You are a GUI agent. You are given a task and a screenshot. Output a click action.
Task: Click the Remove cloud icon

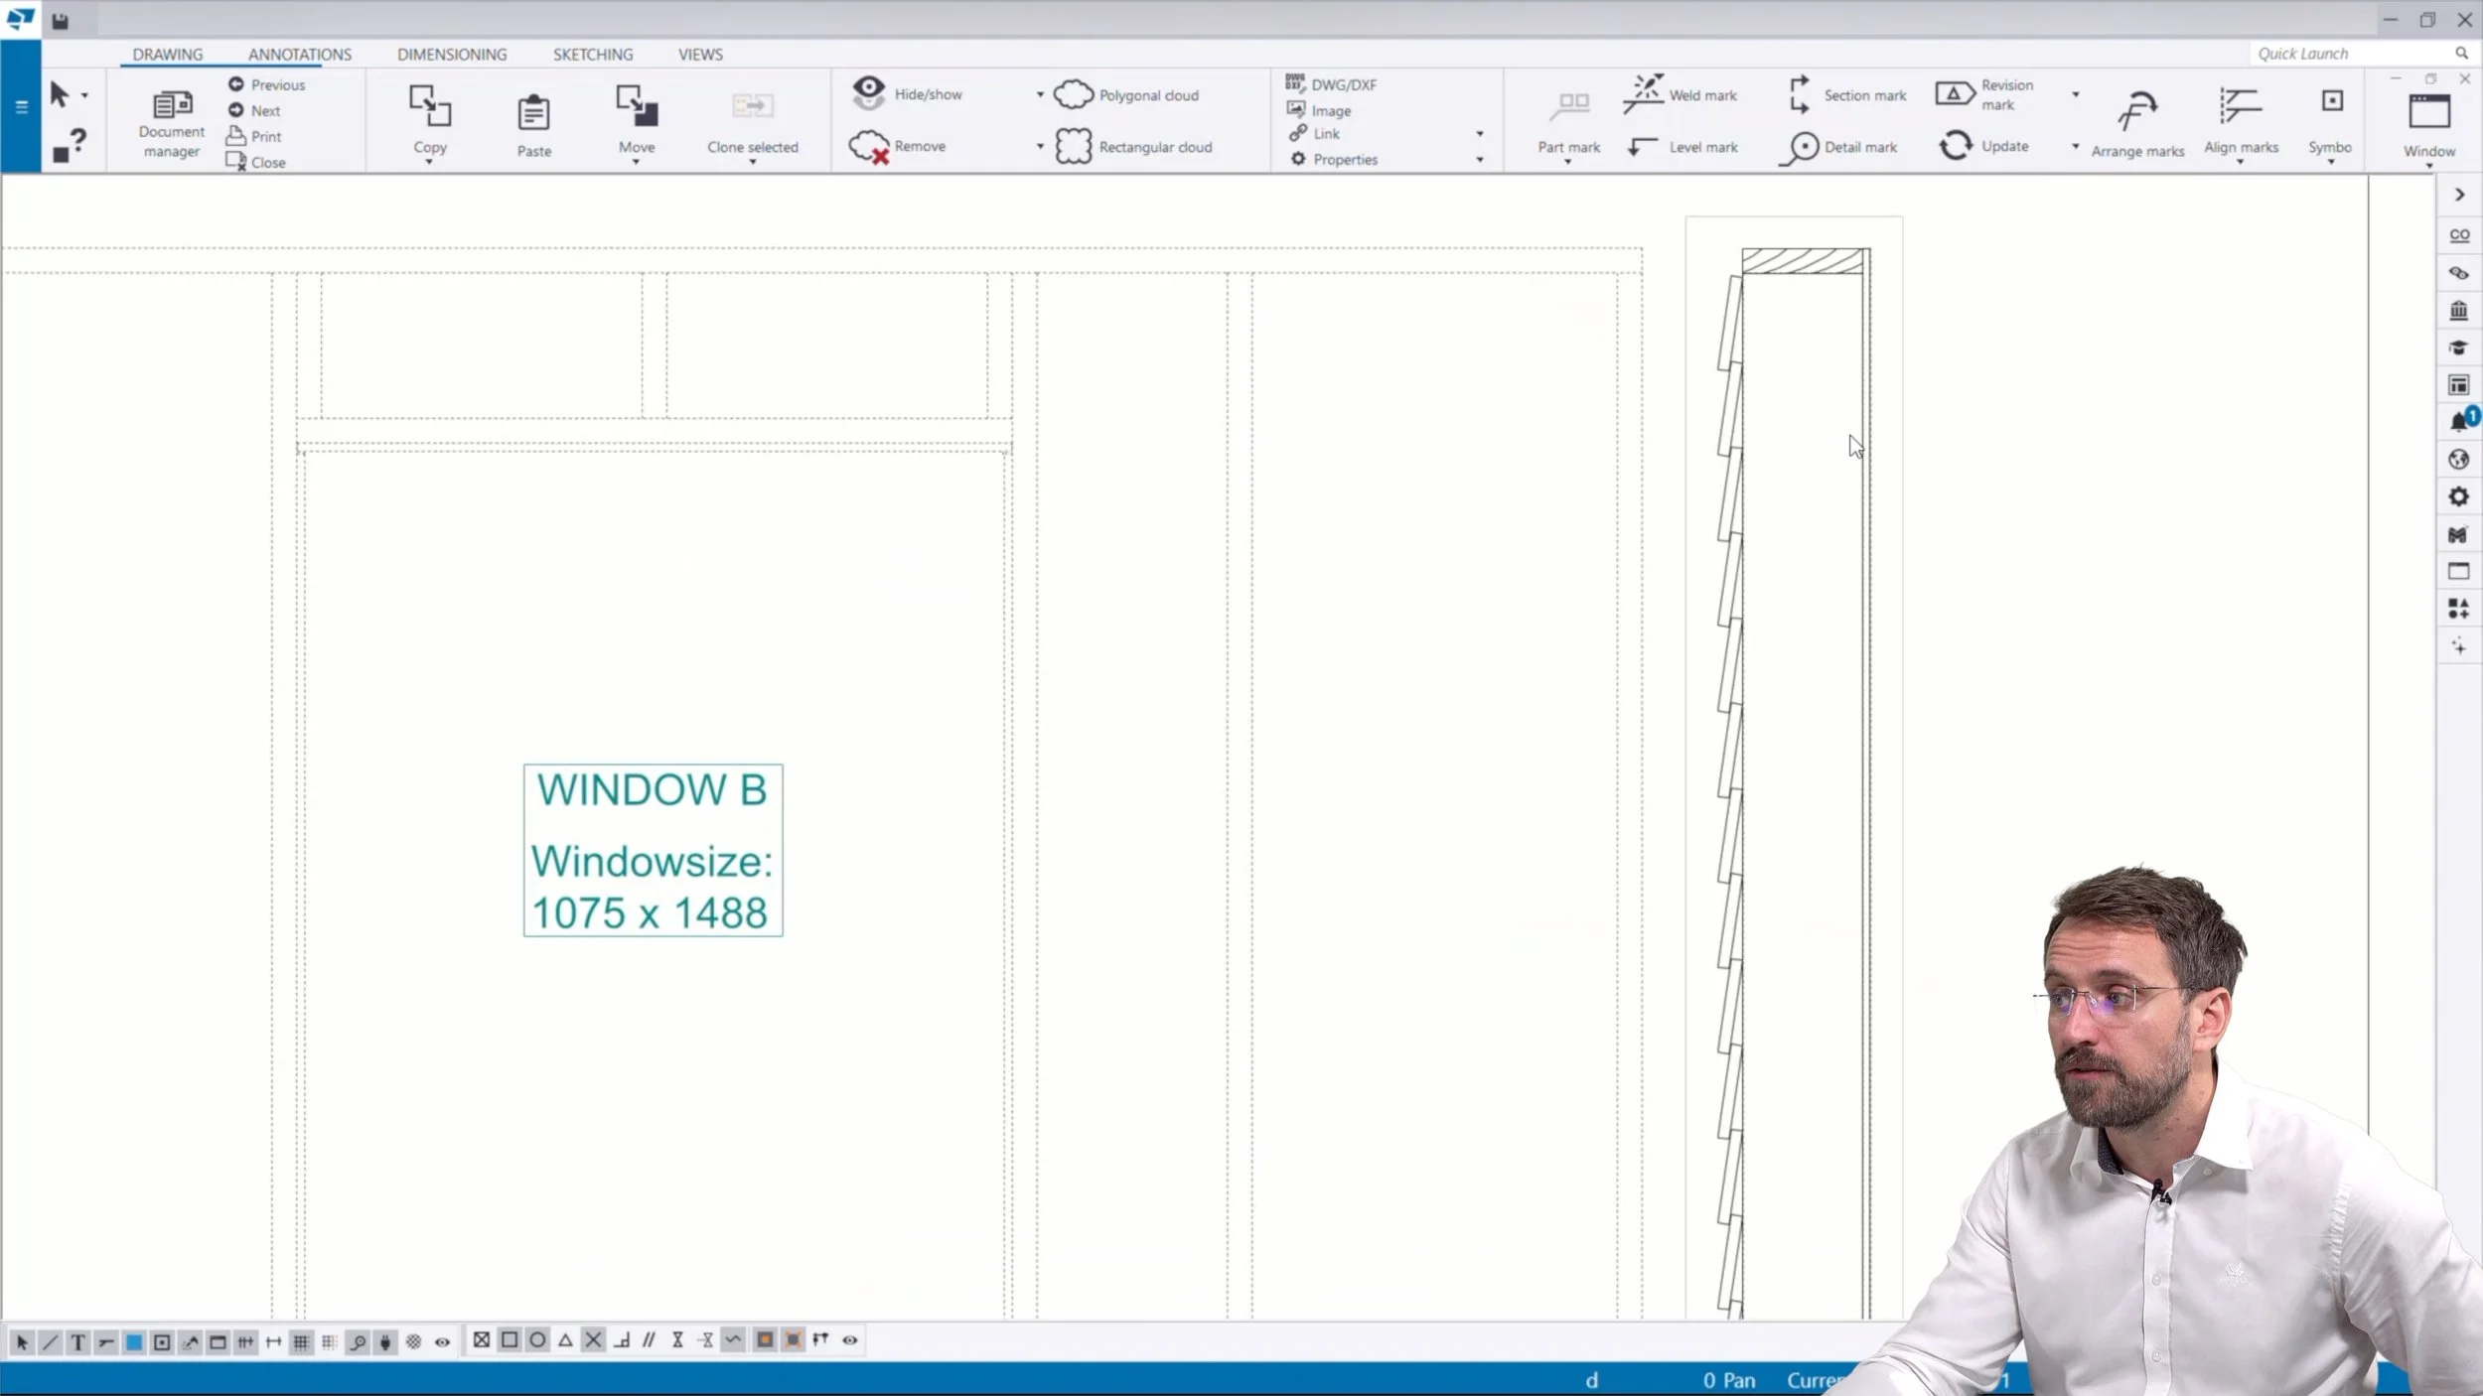(x=868, y=147)
